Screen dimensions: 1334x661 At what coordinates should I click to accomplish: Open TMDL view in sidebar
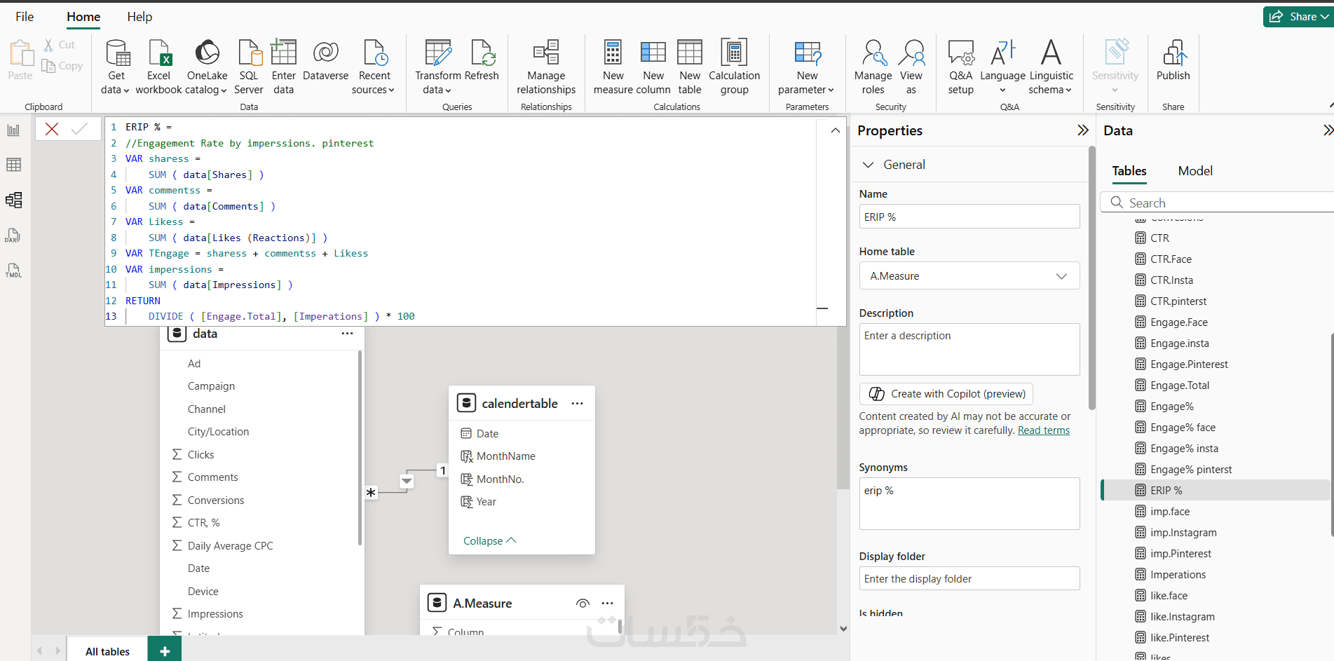(x=13, y=271)
